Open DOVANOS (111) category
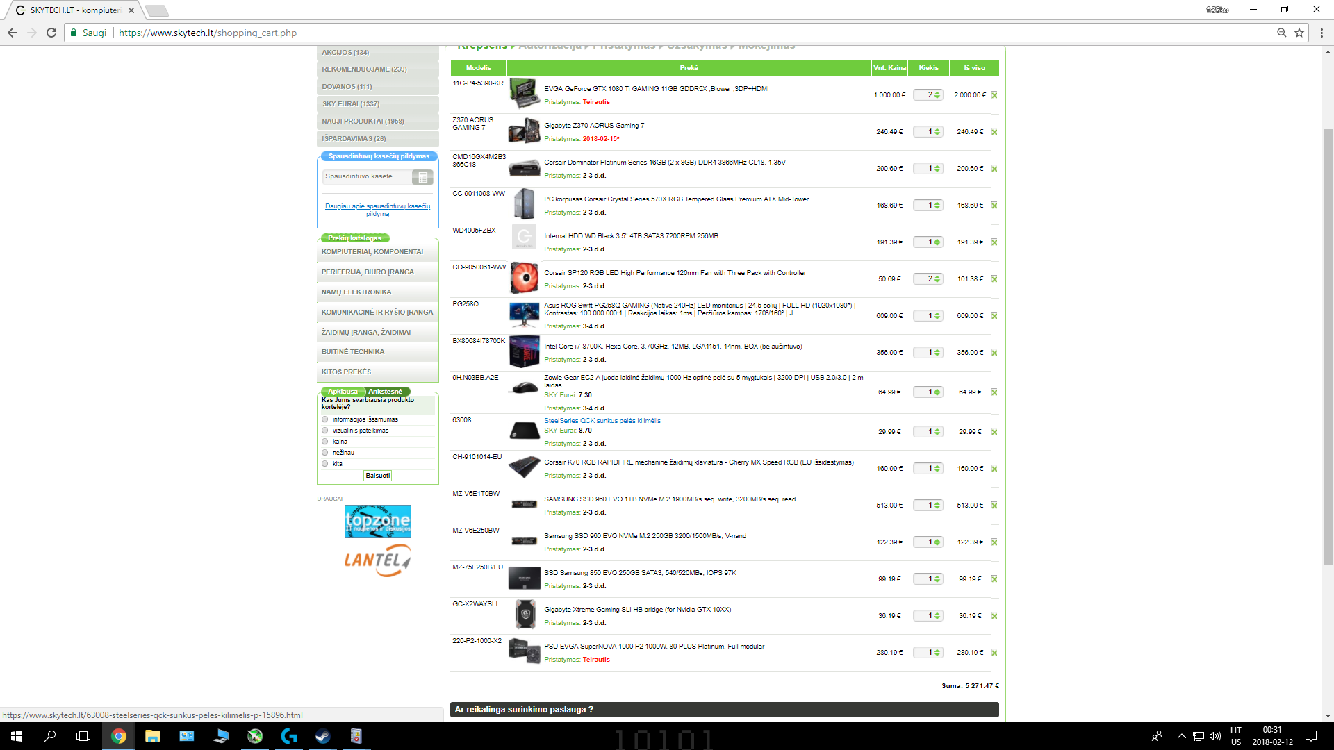 point(378,87)
